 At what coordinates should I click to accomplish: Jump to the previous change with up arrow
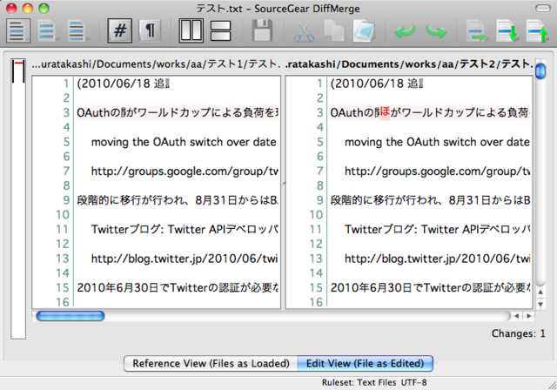click(536, 31)
